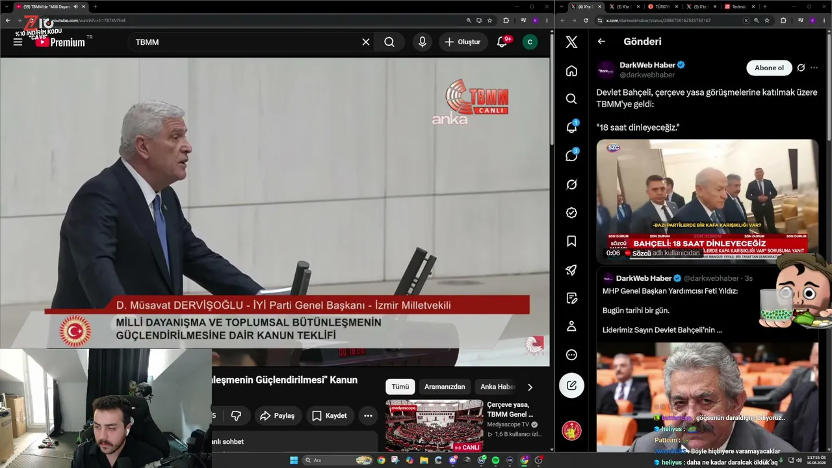Open Grok icon in X sidebar

click(571, 185)
